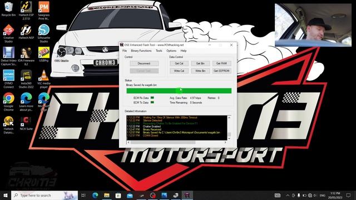Open Insta360 Studio 2022 shortcut

click(26, 79)
